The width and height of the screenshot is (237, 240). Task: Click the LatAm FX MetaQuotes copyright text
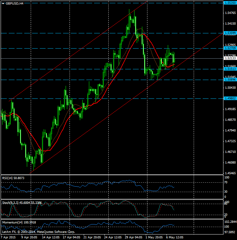tap(38, 232)
